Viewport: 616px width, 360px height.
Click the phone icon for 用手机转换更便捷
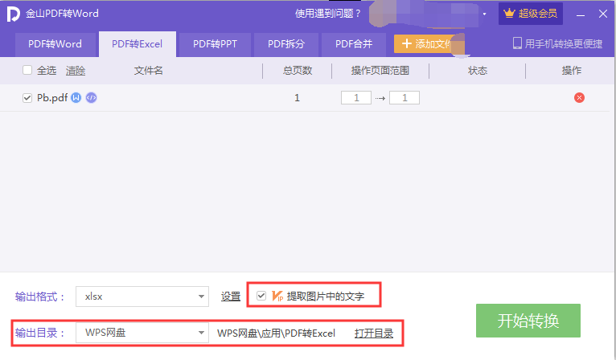point(517,43)
